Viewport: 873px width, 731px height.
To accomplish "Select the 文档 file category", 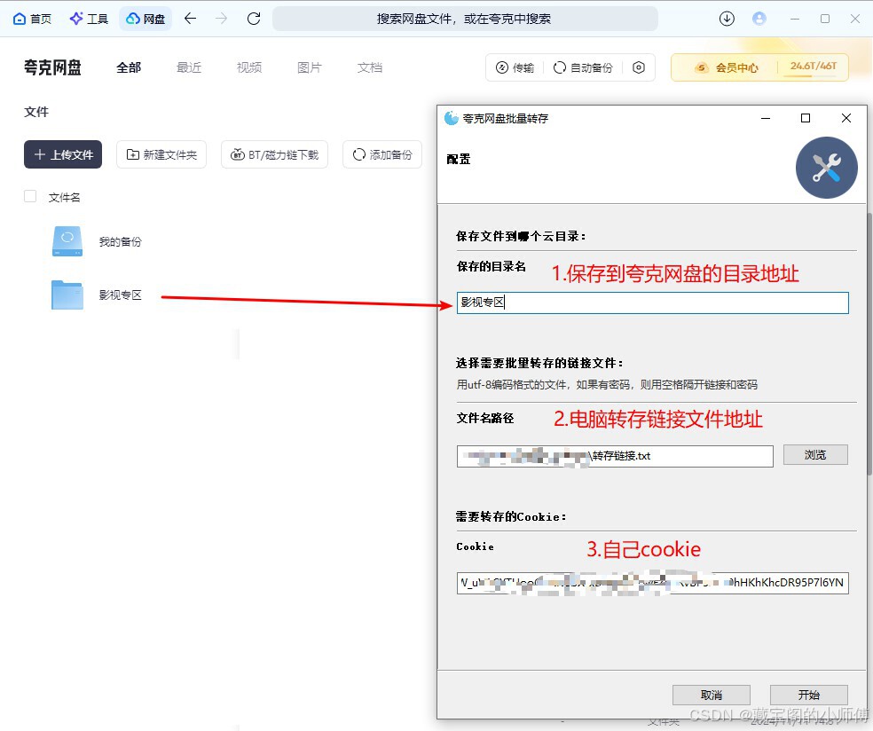I will [x=369, y=67].
